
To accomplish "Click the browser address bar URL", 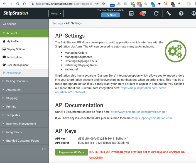I will [64, 4].
